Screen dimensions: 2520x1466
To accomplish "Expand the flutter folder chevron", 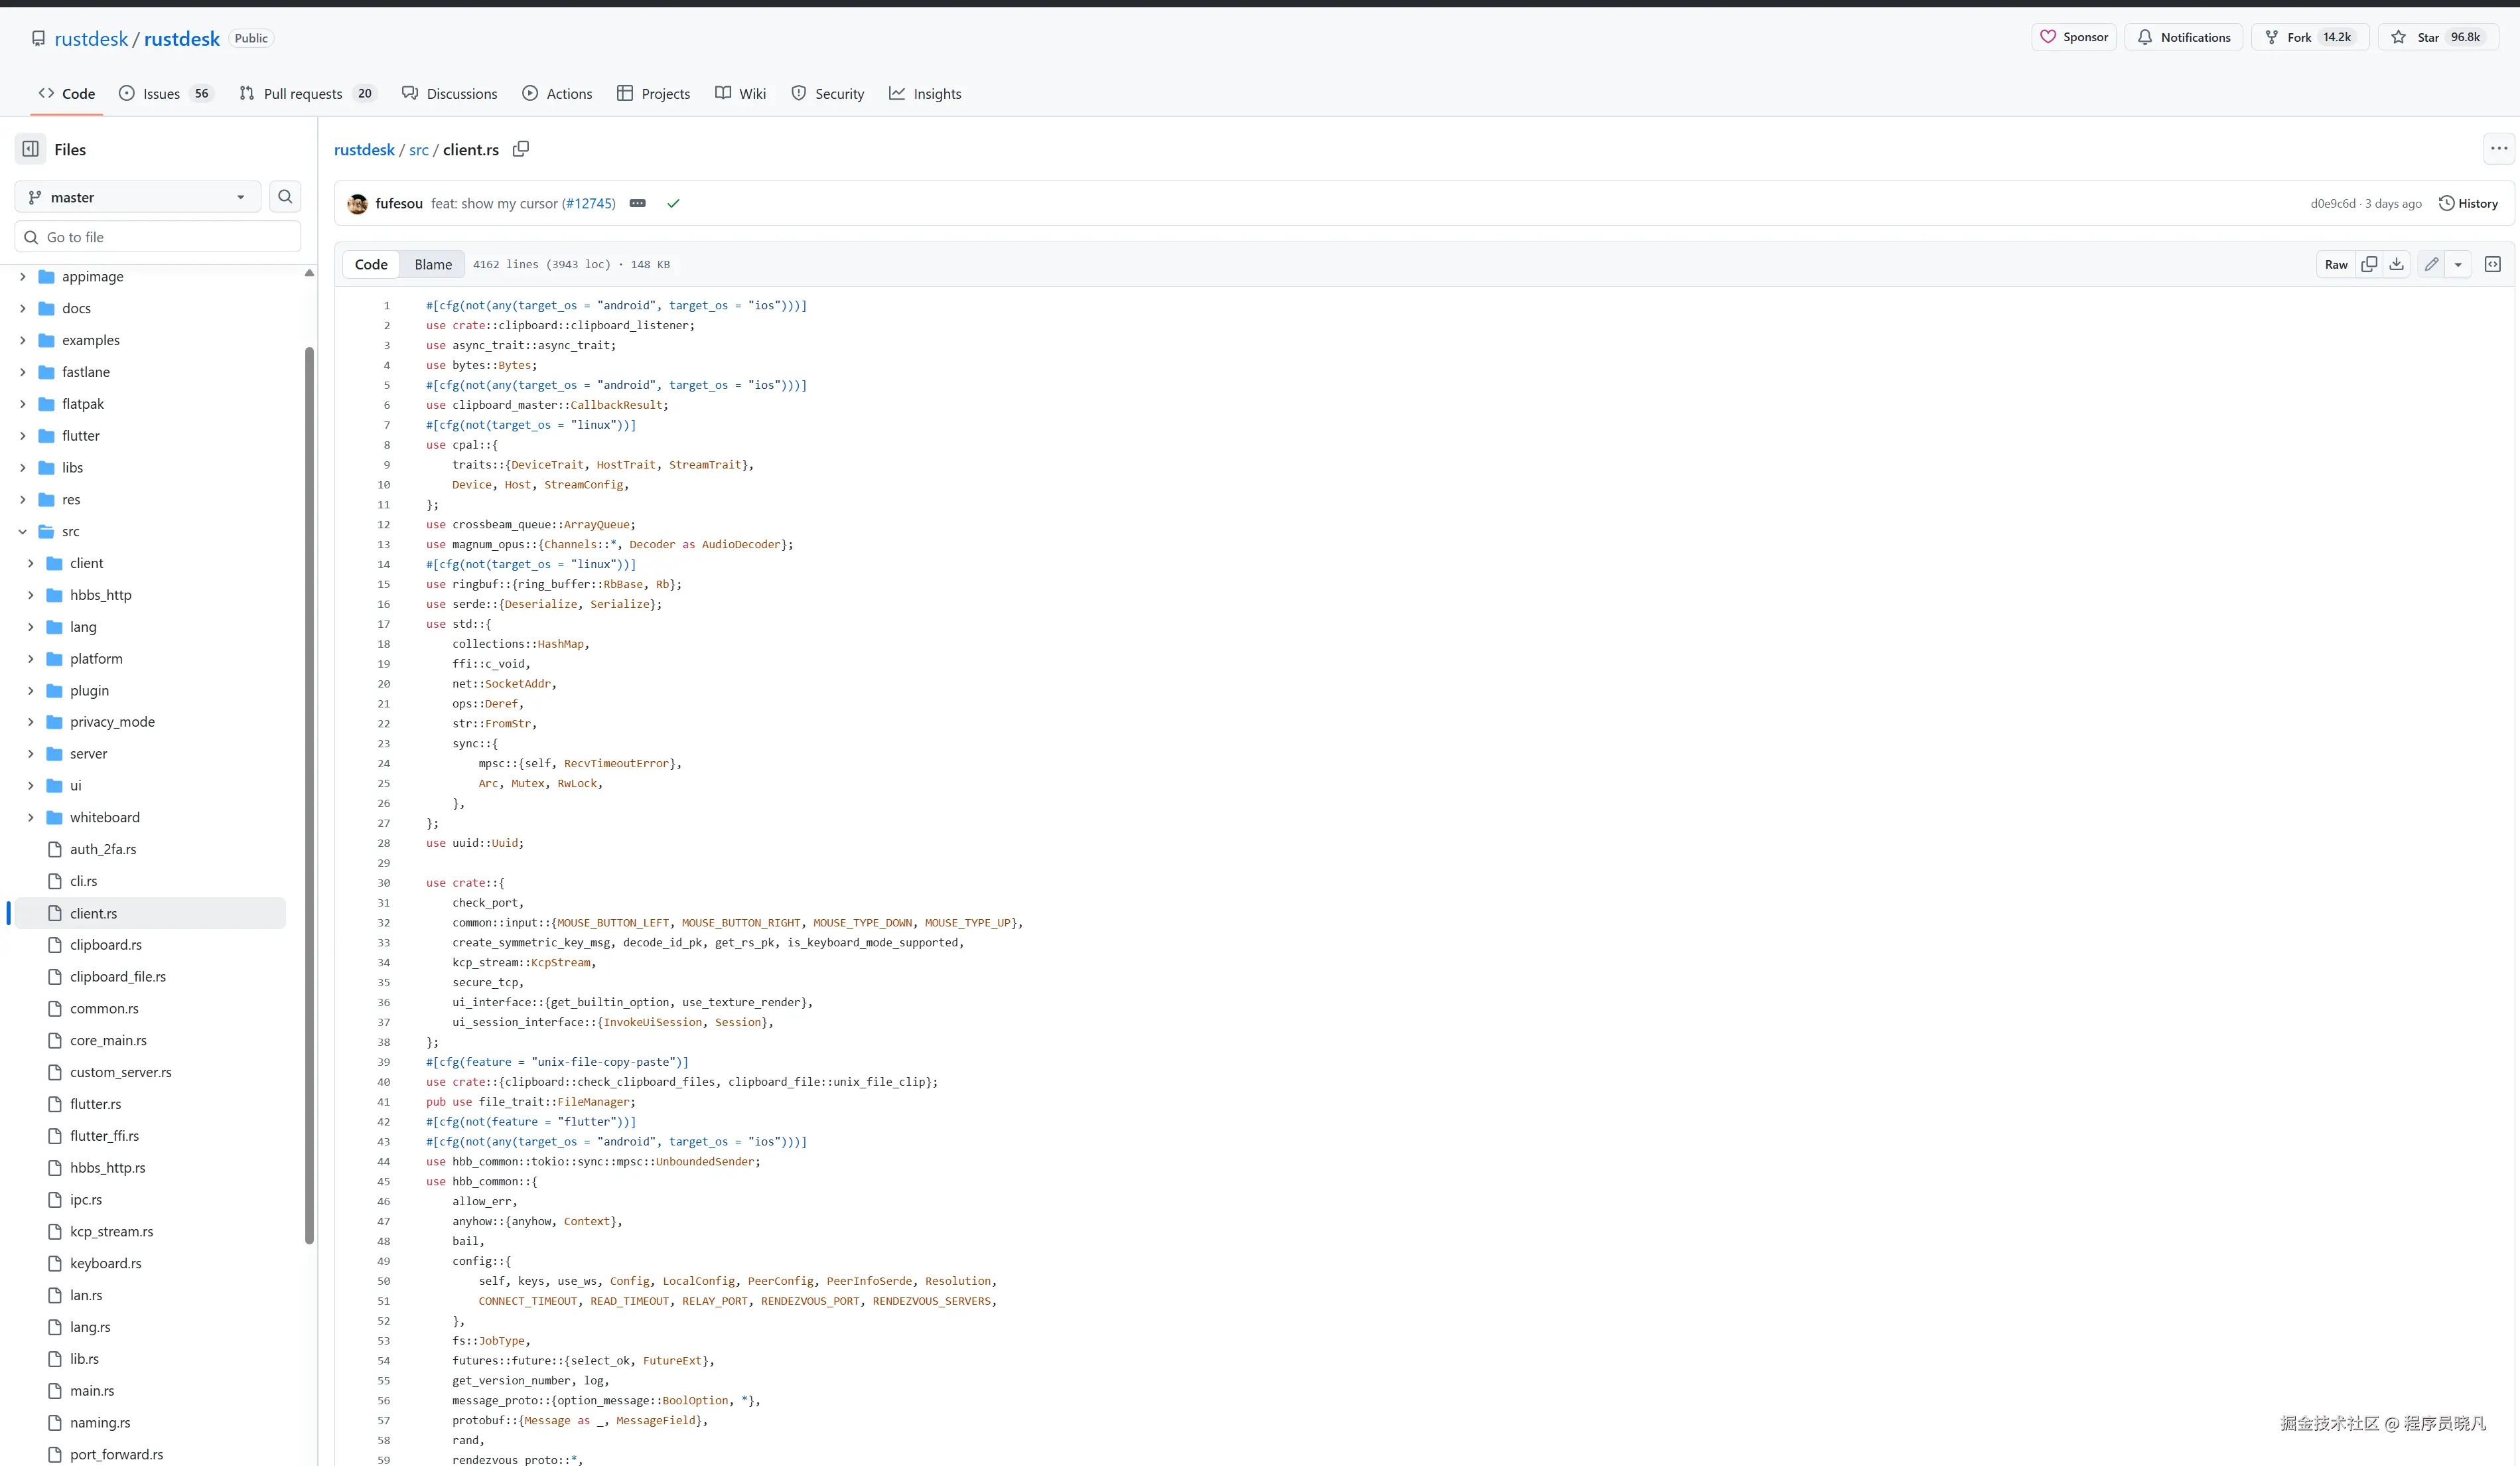I will (23, 436).
